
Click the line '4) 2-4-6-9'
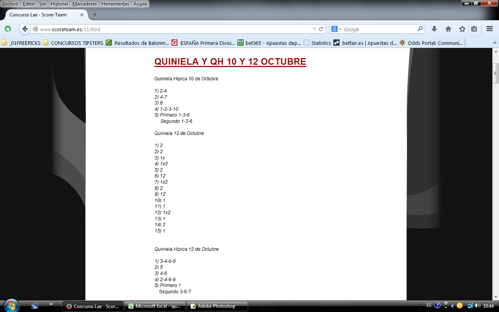point(165,280)
